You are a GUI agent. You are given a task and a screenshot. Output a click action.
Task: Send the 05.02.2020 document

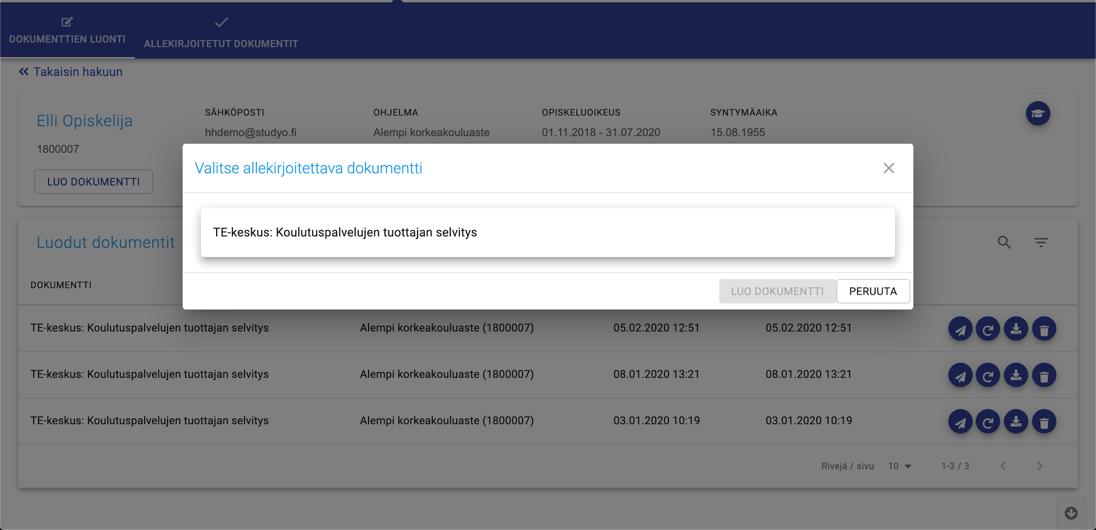960,329
